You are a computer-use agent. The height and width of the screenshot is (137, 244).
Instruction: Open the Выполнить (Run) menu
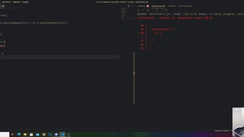point(6,2)
